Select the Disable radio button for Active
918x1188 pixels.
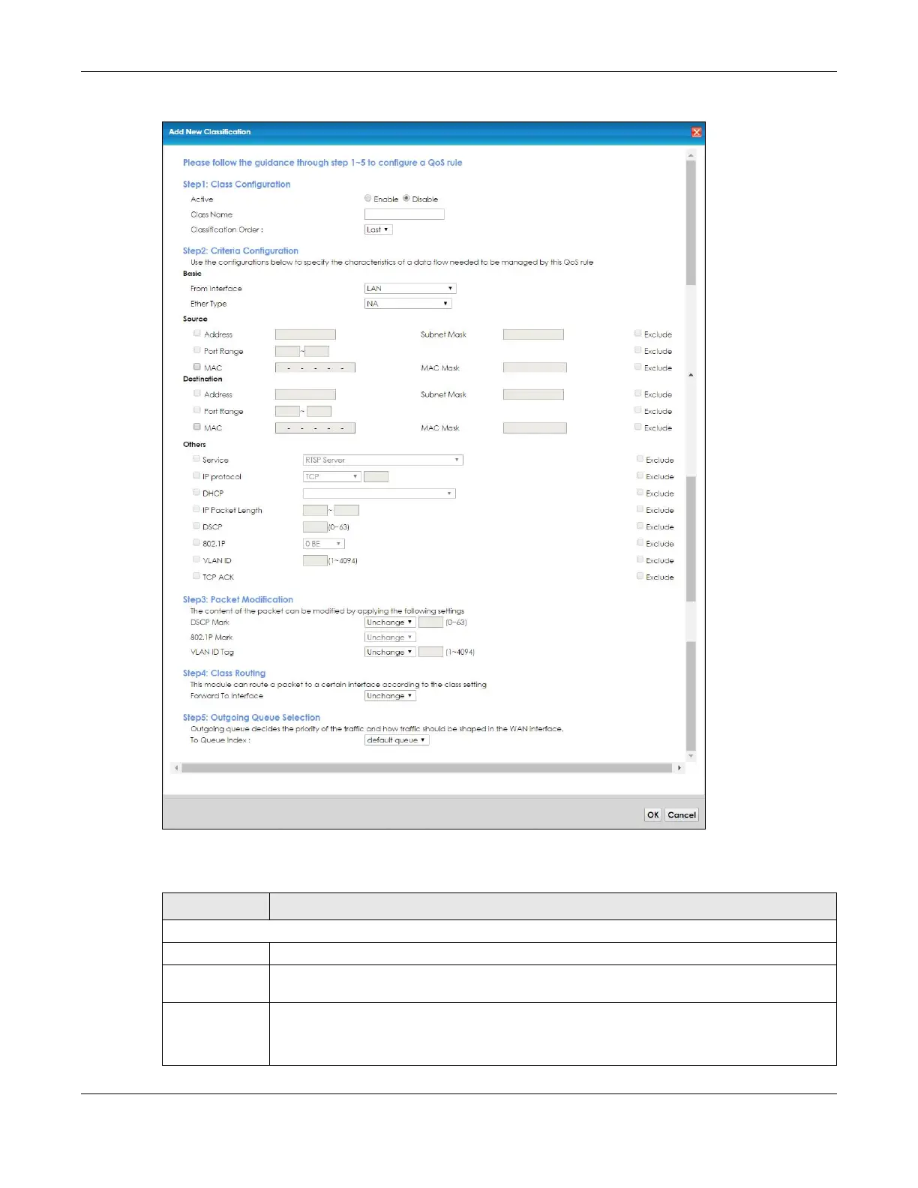click(x=406, y=198)
